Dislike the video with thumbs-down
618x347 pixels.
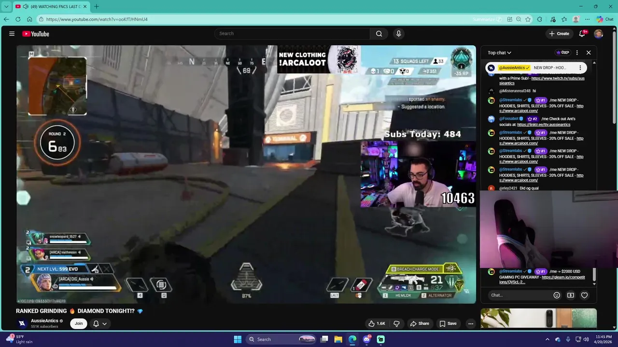[396, 323]
